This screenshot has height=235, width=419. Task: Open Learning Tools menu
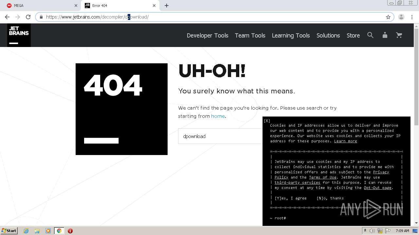click(x=291, y=35)
